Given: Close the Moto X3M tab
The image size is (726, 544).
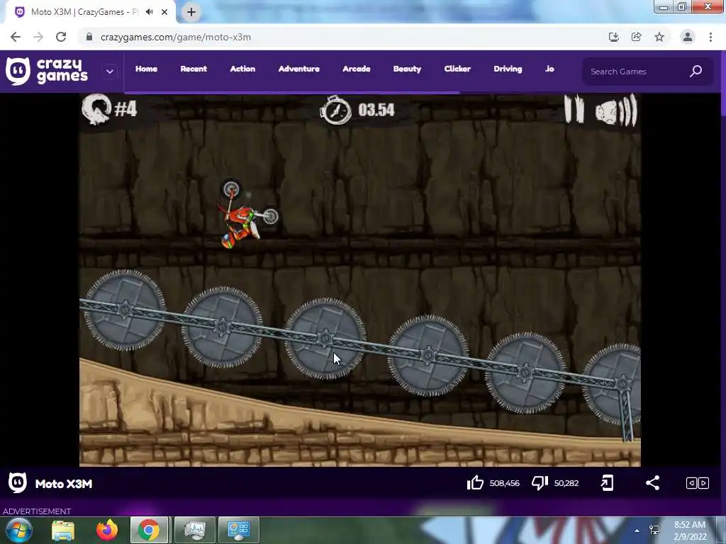Looking at the screenshot, I should (x=164, y=12).
